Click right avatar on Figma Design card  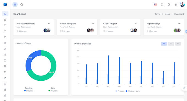pyautogui.click(x=179, y=30)
